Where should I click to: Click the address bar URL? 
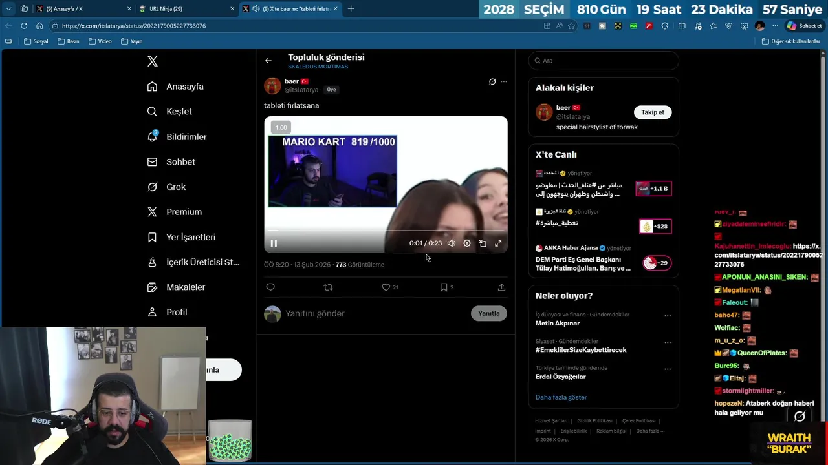[x=134, y=26]
